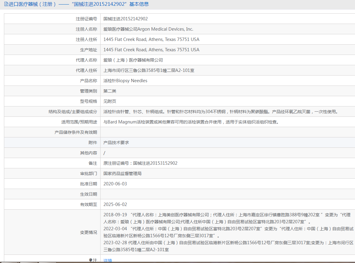
Task: Click 产品技术要求 in the 附件 row
Action: pyautogui.click(x=116, y=143)
